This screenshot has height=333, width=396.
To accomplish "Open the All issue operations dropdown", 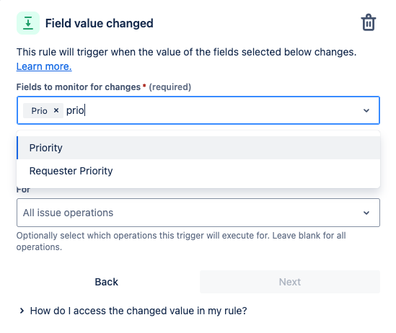I will (198, 213).
